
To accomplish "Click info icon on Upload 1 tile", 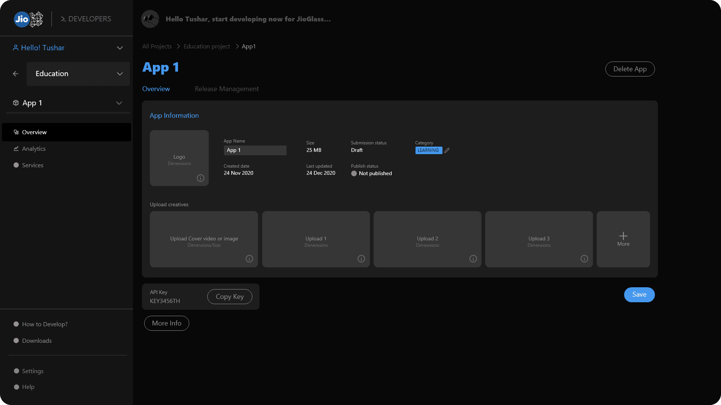I will pyautogui.click(x=361, y=259).
